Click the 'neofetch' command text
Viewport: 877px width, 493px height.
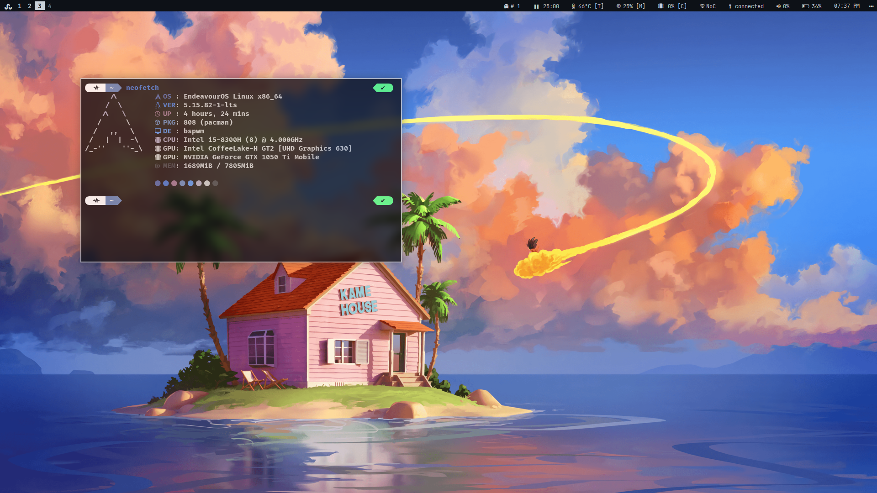143,88
